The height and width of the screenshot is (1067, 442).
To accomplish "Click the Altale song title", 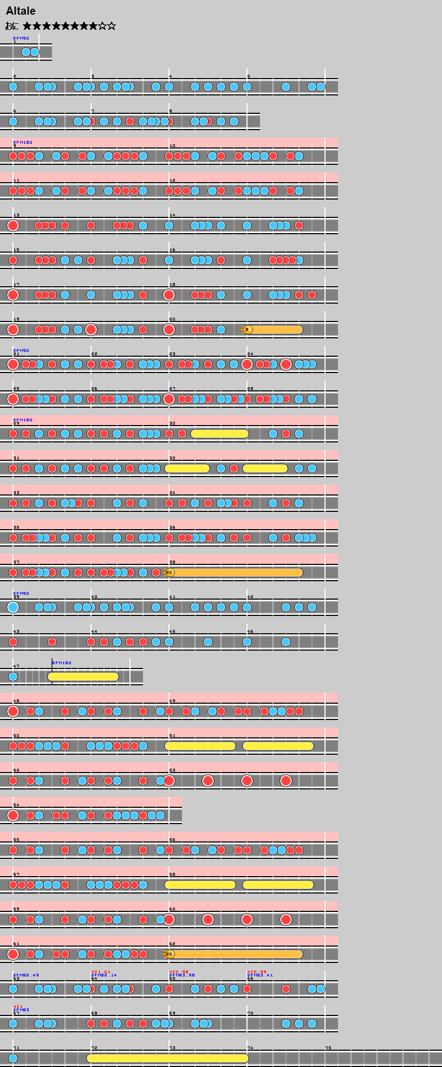I will click(x=21, y=11).
